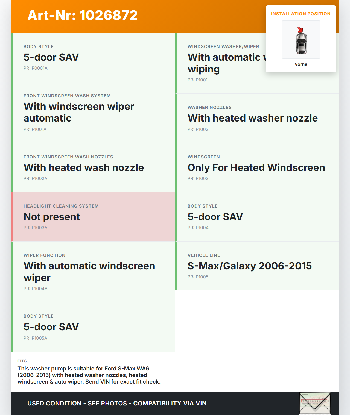The width and height of the screenshot is (350, 415).
Task: Click the Ford S-Max fits description text
Action: click(x=89, y=375)
